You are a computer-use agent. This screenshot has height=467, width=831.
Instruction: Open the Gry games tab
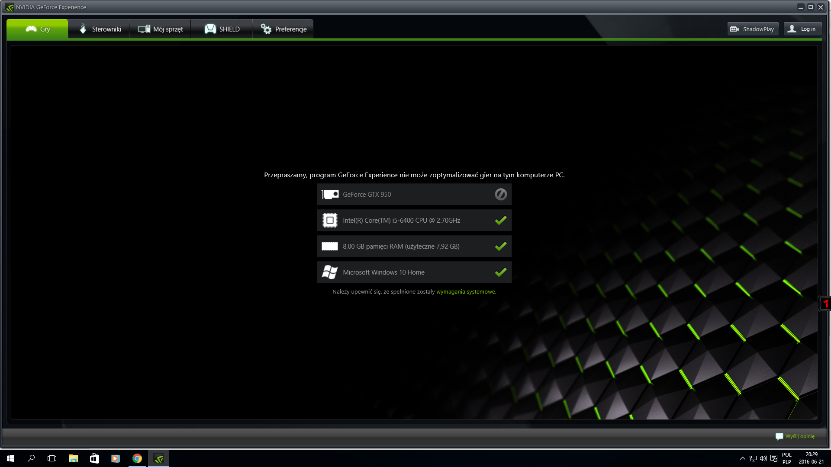[x=37, y=29]
